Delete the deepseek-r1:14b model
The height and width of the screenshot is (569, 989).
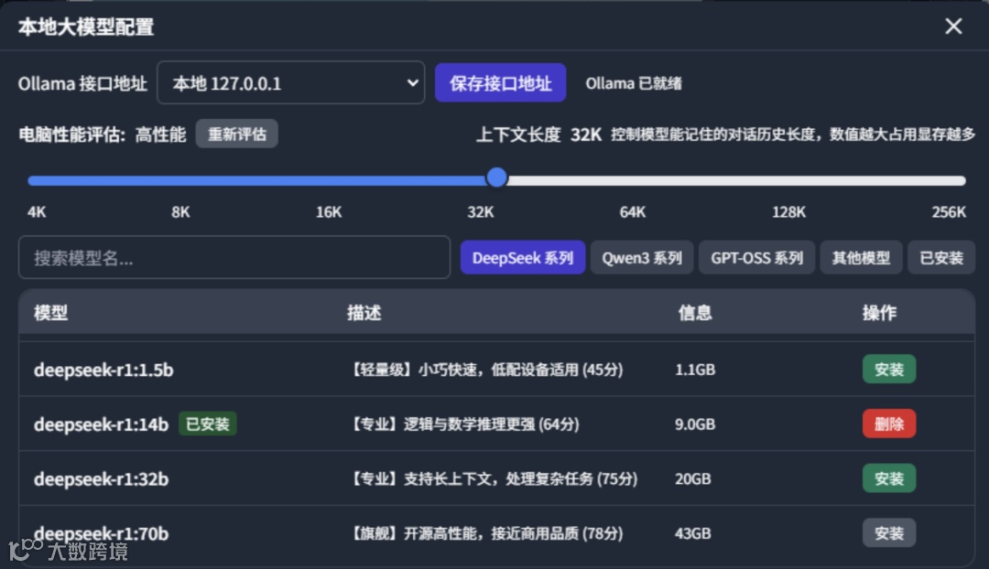(x=888, y=424)
